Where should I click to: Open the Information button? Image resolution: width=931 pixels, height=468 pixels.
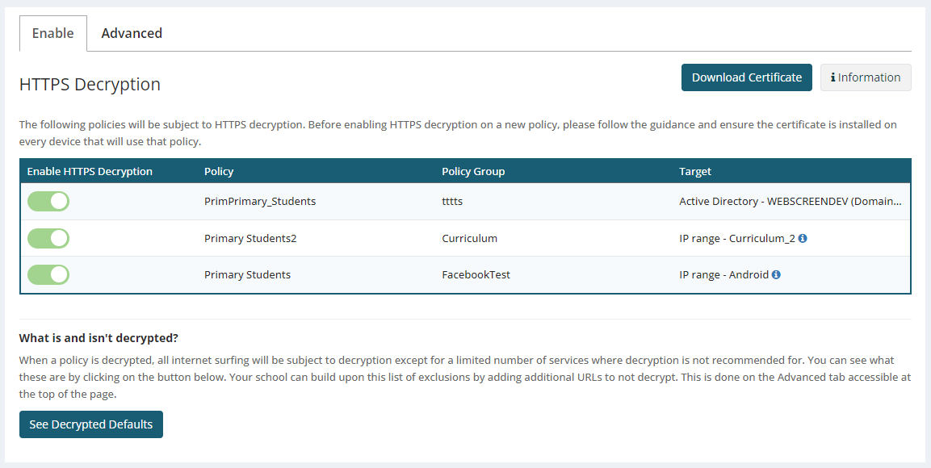tap(866, 77)
